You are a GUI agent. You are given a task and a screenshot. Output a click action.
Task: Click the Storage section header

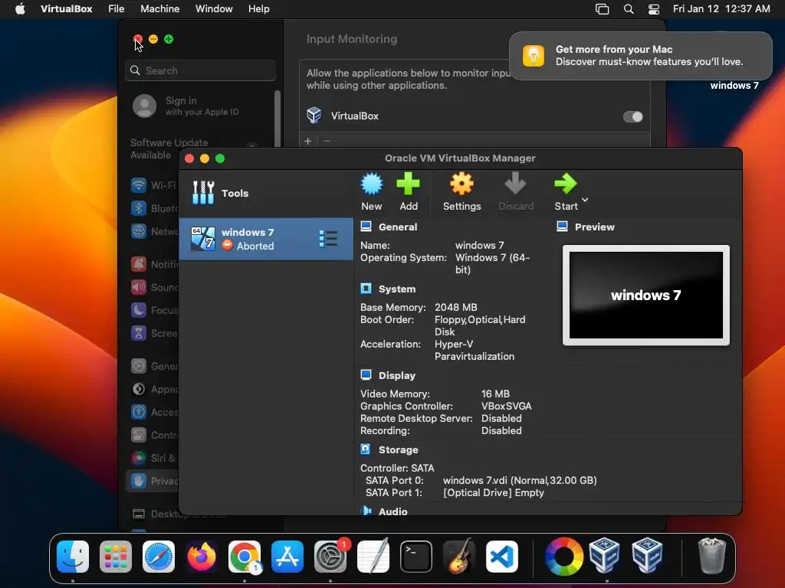point(398,449)
